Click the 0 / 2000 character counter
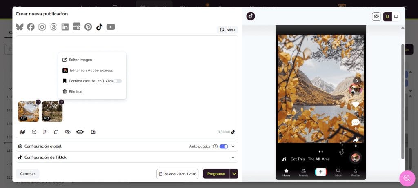Viewport: 418px width, 188px height. point(224,132)
